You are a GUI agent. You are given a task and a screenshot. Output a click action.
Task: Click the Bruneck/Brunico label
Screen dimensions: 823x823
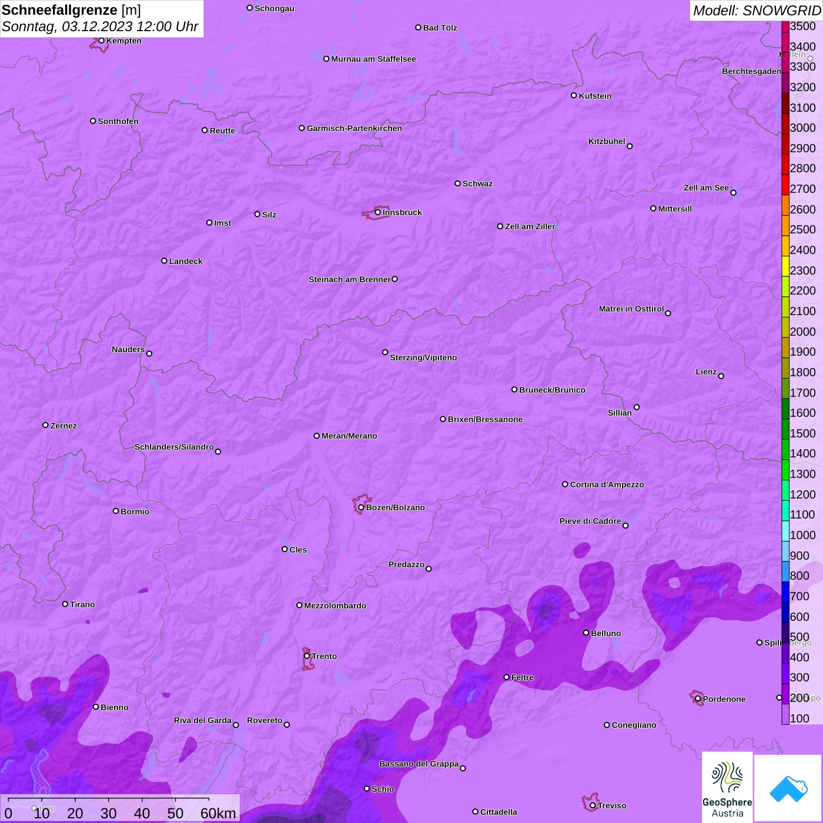point(552,390)
